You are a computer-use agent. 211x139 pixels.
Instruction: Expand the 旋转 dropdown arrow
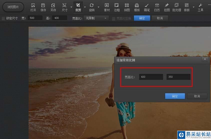point(99,7)
